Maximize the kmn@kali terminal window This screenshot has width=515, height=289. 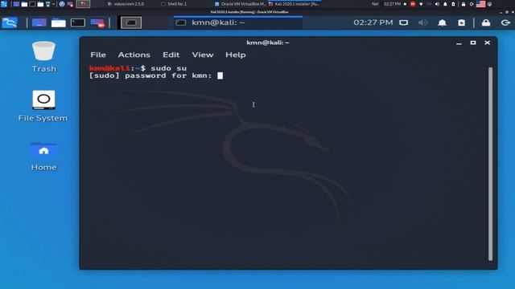click(473, 43)
